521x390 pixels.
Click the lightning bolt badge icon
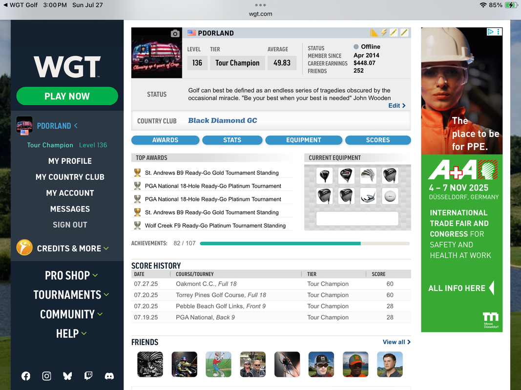pyautogui.click(x=384, y=33)
